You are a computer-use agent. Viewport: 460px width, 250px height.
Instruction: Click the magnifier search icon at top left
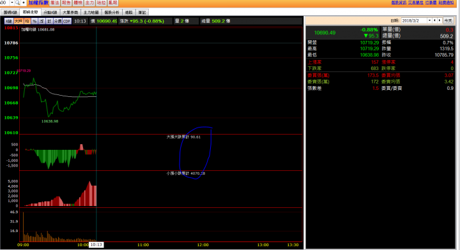click(x=18, y=3)
